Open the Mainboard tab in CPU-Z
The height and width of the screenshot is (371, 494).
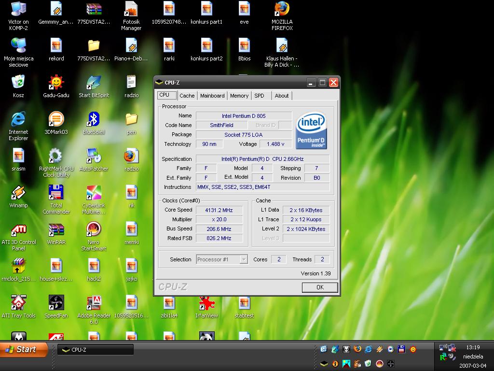point(212,96)
